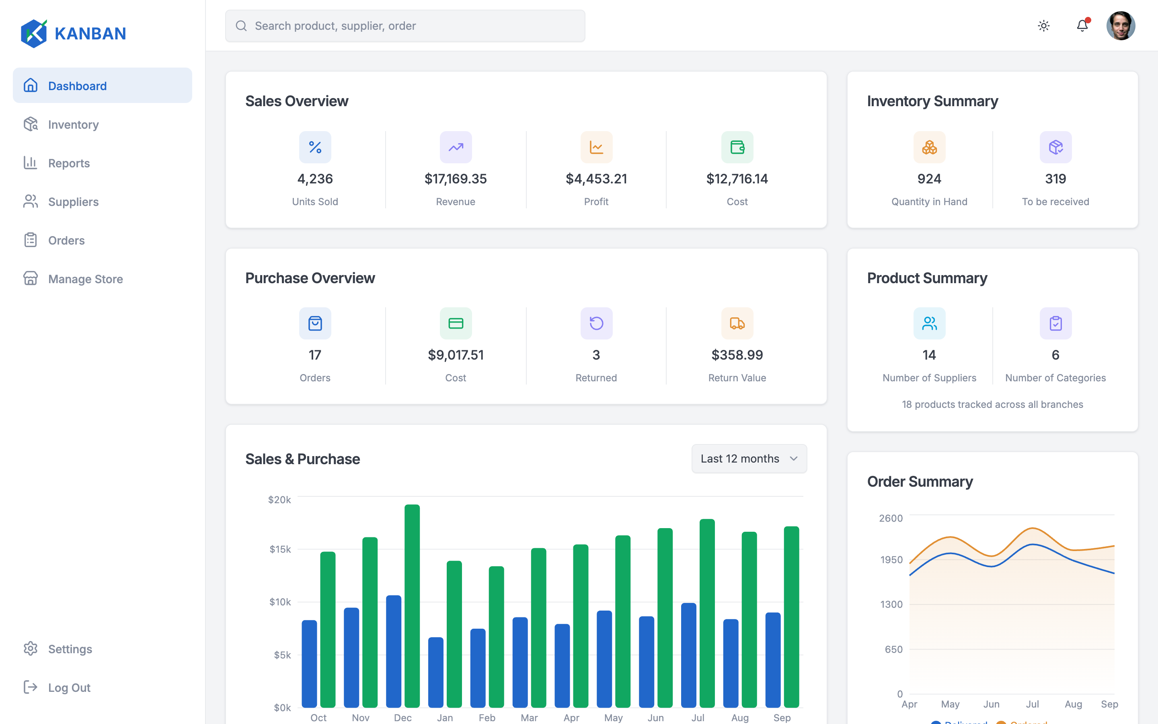Open Manage Store menu item
Image resolution: width=1158 pixels, height=724 pixels.
click(103, 279)
